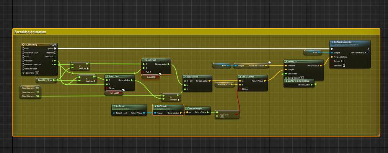
Task: Click the Sweep Hit Result output pin
Action: 368,53
